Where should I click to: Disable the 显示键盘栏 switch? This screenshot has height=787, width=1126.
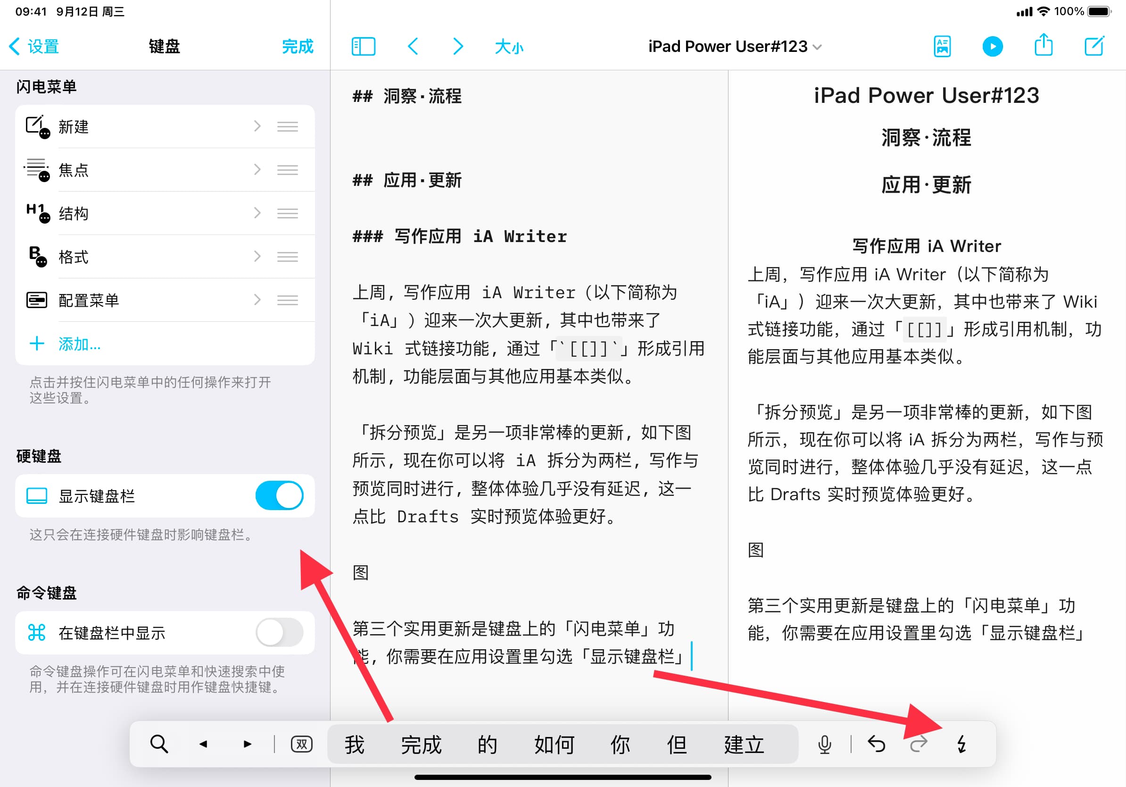click(x=279, y=495)
